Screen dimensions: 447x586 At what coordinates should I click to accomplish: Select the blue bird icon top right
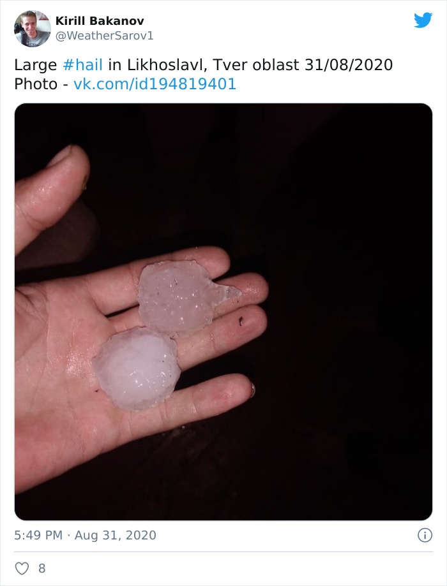[x=424, y=20]
